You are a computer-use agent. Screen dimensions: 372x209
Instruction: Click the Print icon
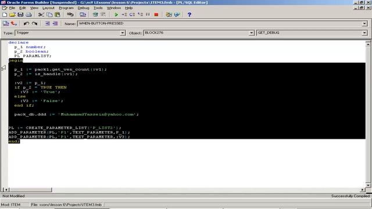[28, 15]
